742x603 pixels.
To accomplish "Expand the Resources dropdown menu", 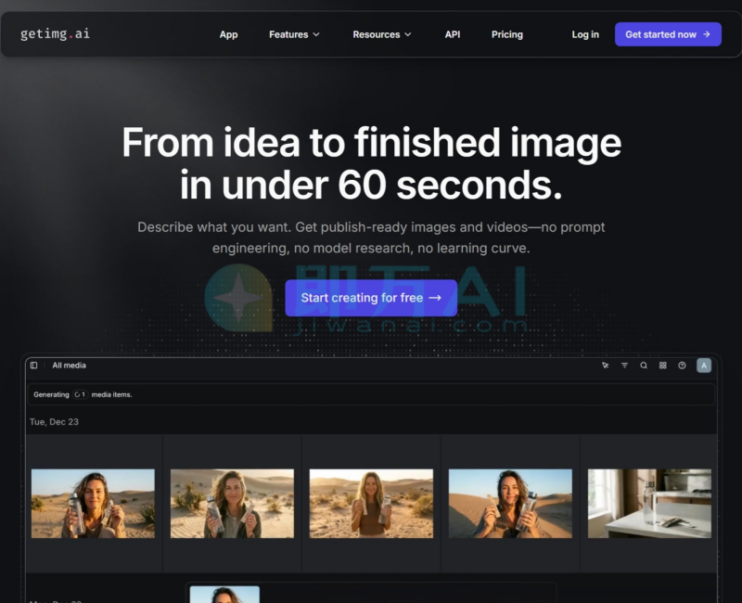I will point(382,34).
